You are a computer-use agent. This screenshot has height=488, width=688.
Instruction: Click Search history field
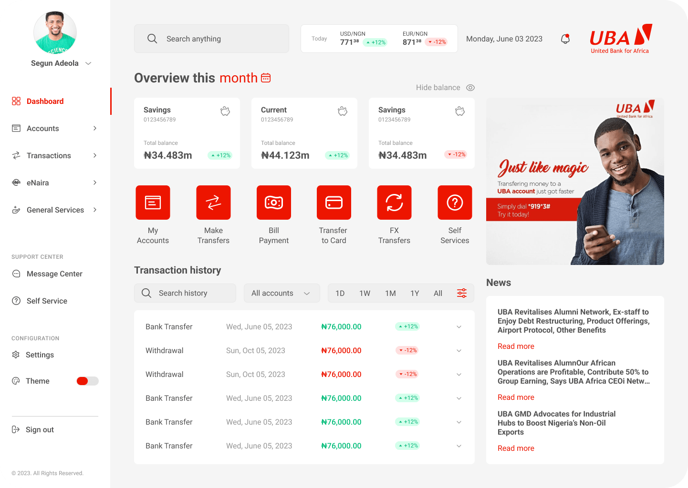185,293
